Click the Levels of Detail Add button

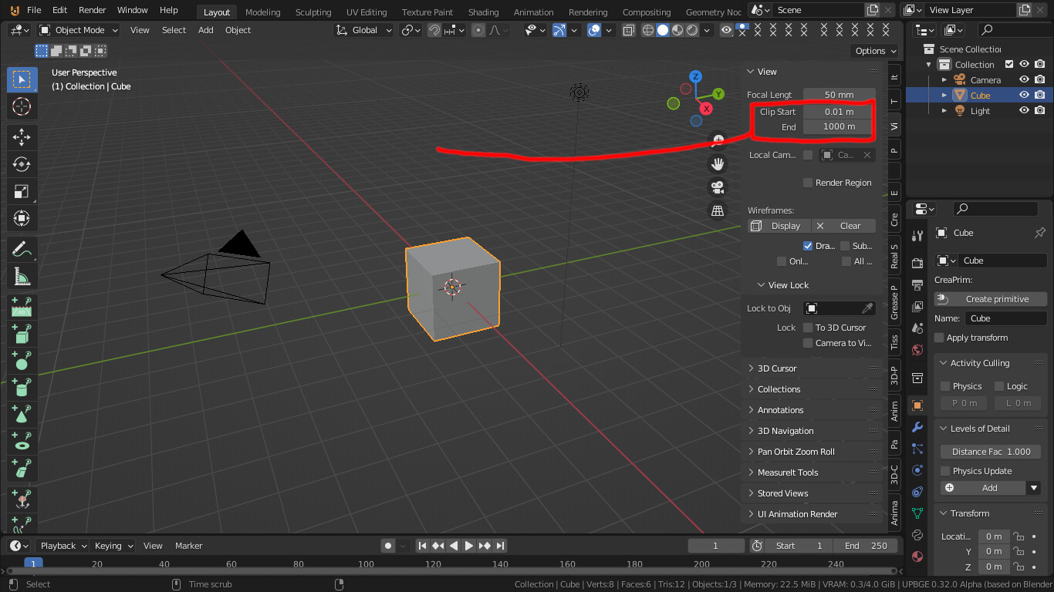point(984,488)
